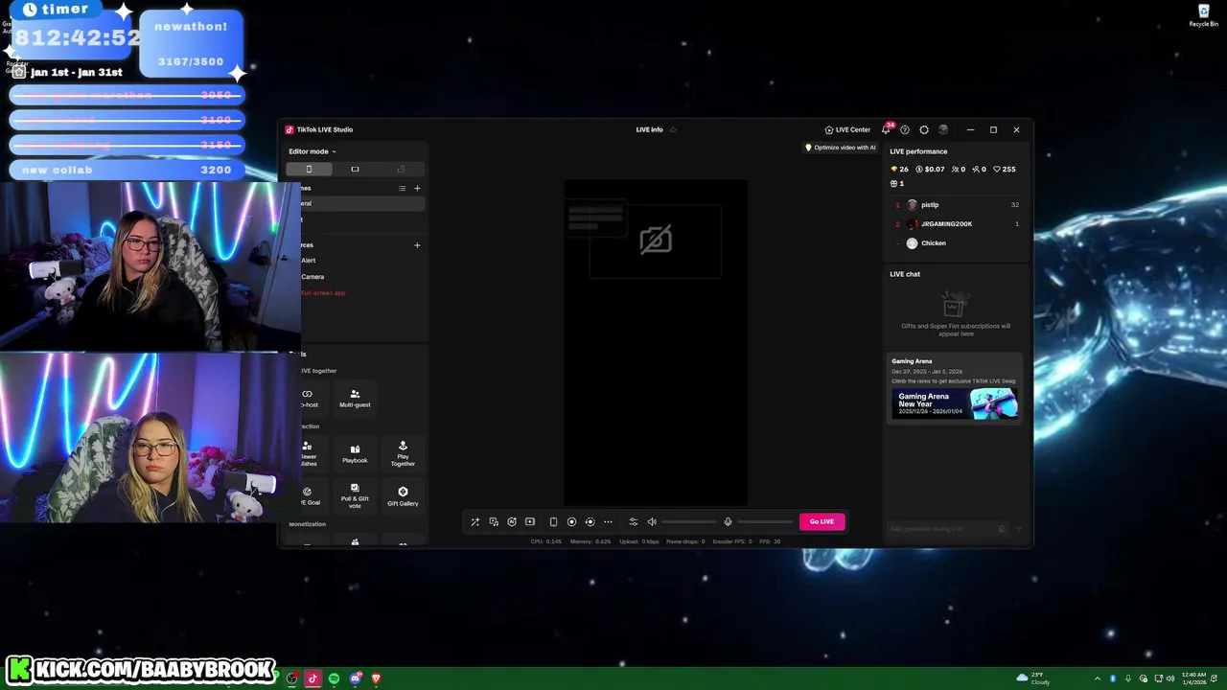1227x690 pixels.
Task: Open the weather widget in taskbar
Action: (x=1033, y=678)
